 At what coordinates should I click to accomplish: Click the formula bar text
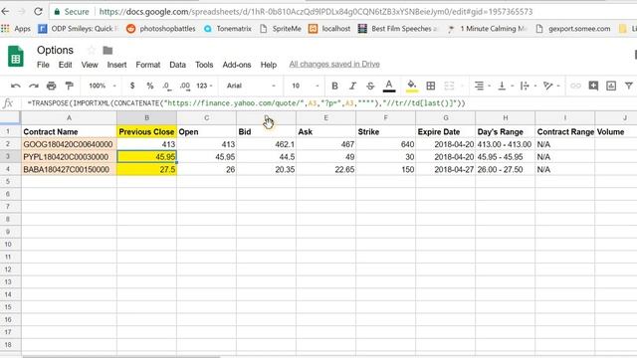pyautogui.click(x=246, y=103)
